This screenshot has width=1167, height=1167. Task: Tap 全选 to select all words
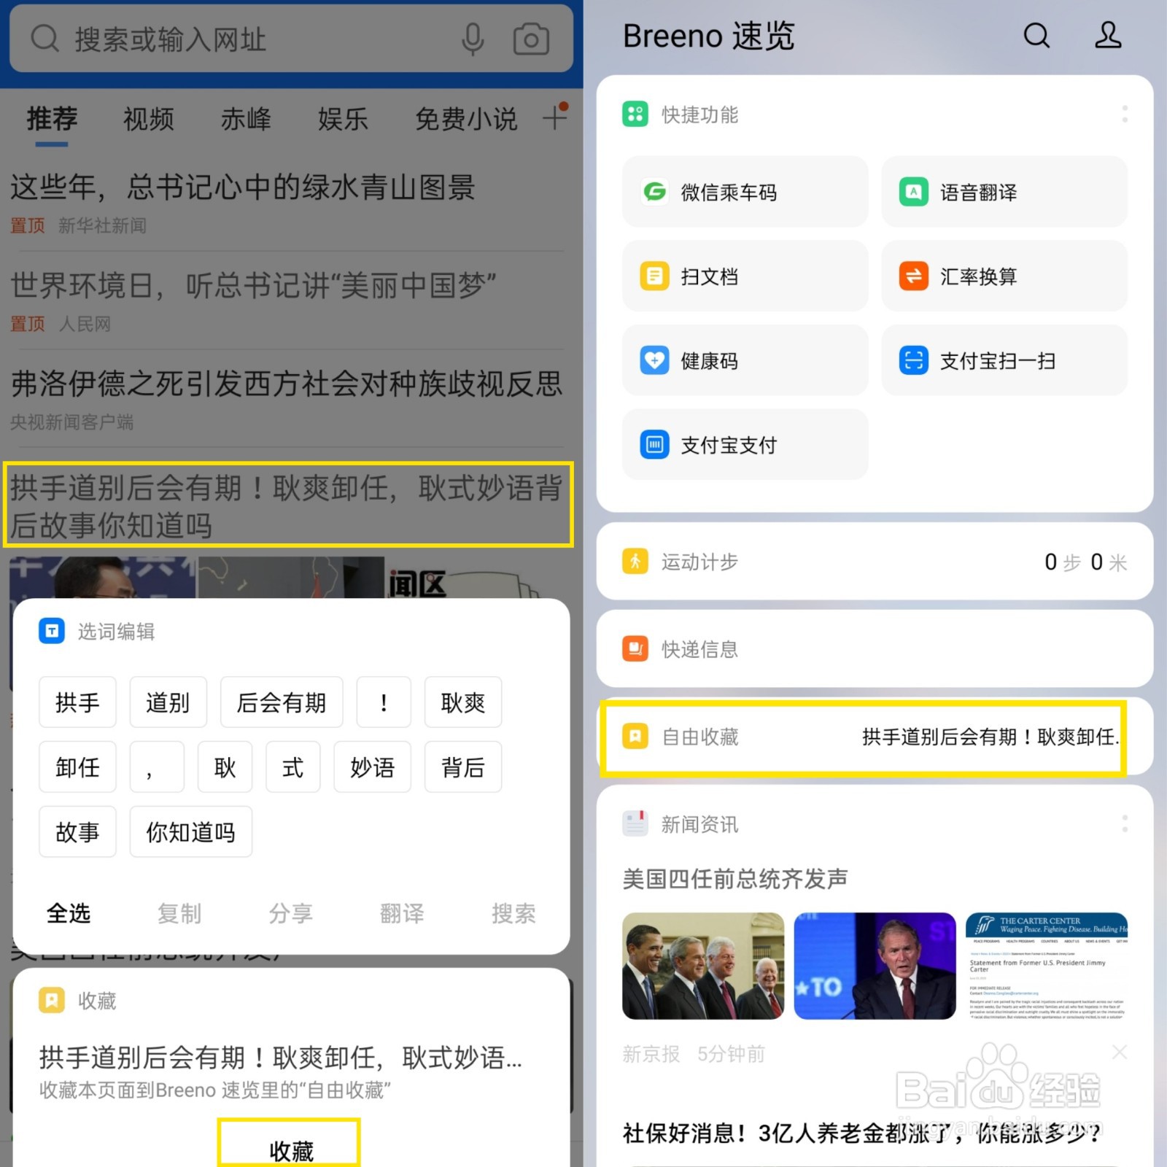[69, 912]
